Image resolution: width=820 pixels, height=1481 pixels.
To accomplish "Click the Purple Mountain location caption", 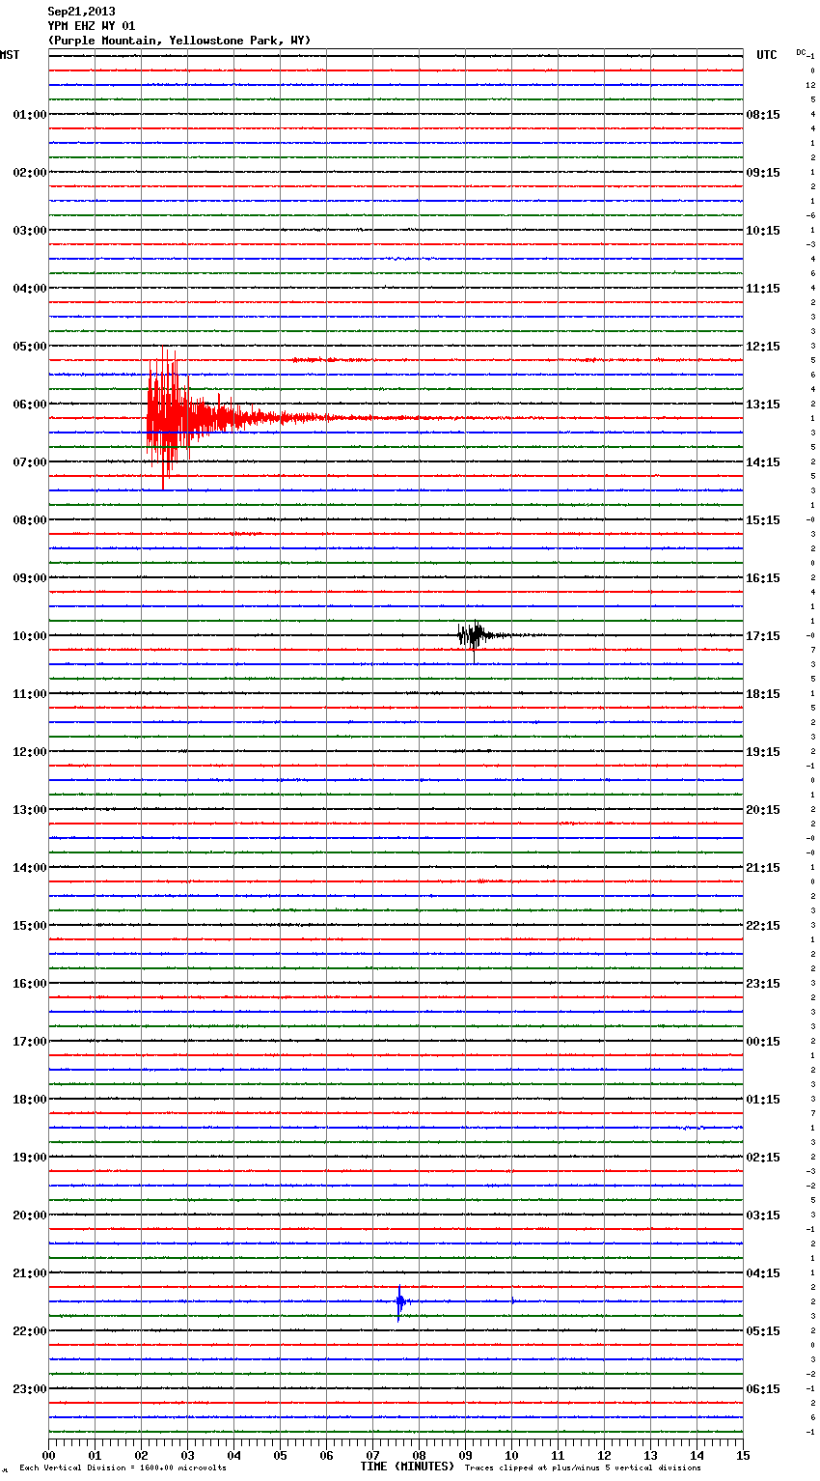I will pos(179,41).
